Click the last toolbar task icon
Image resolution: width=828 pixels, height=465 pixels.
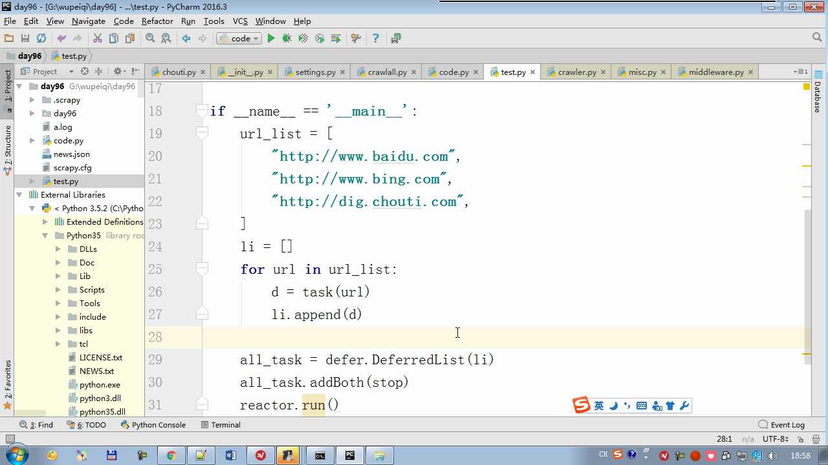coord(396,39)
